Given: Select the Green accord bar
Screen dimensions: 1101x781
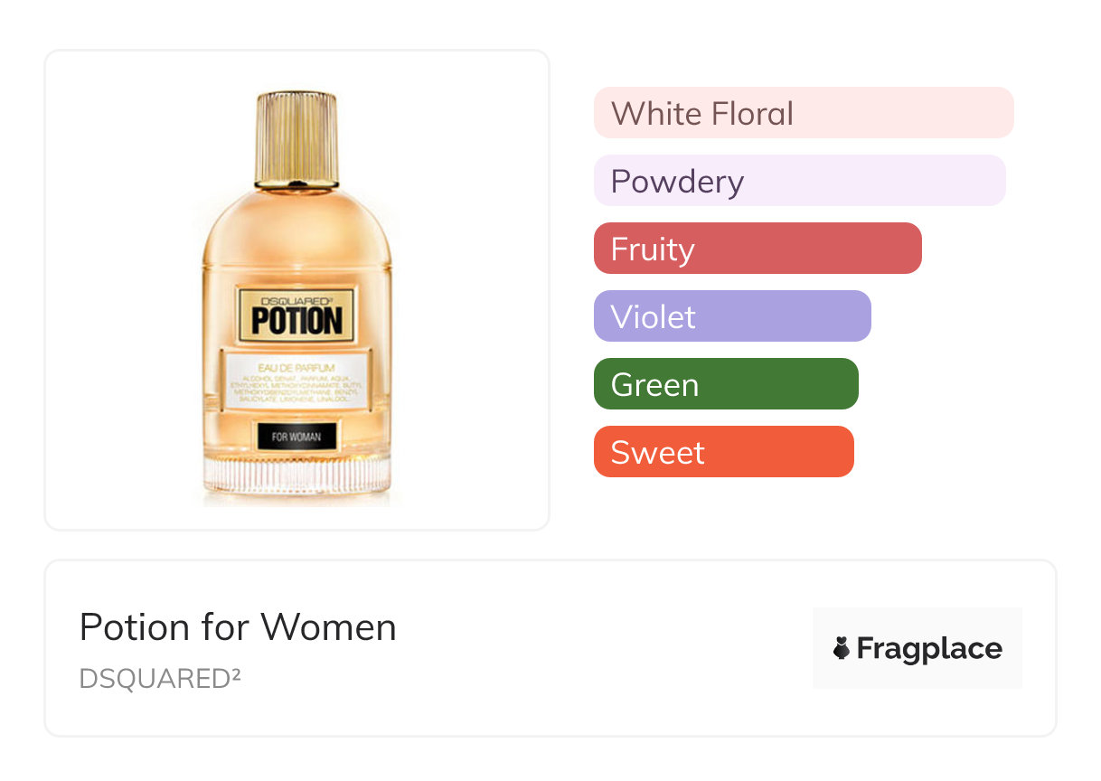Looking at the screenshot, I should pos(726,384).
